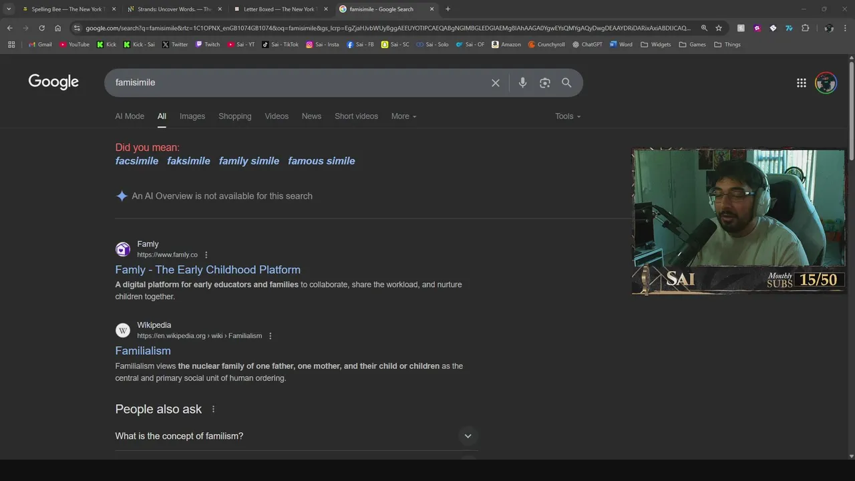Bookmark this page with the star
Viewport: 855px width, 481px height.
(719, 28)
